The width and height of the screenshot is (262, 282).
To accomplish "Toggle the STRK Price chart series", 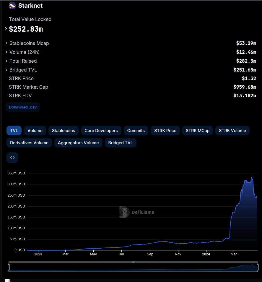I will click(x=165, y=131).
